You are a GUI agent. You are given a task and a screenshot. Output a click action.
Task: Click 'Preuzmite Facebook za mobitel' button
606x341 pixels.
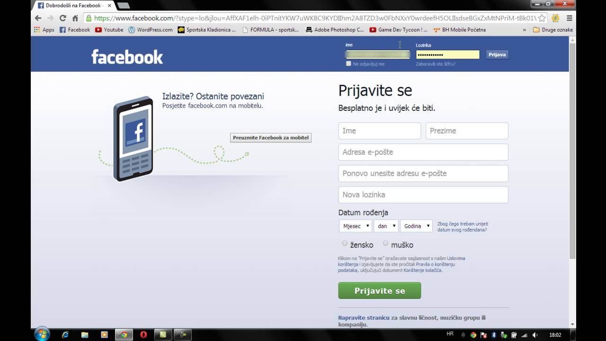point(271,138)
